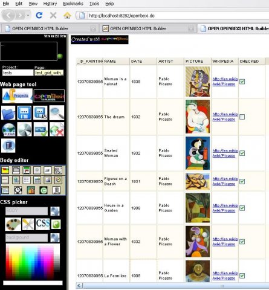The width and height of the screenshot is (269, 290).
Task: Open La Fermière Wikipedia link
Action: 225,275
